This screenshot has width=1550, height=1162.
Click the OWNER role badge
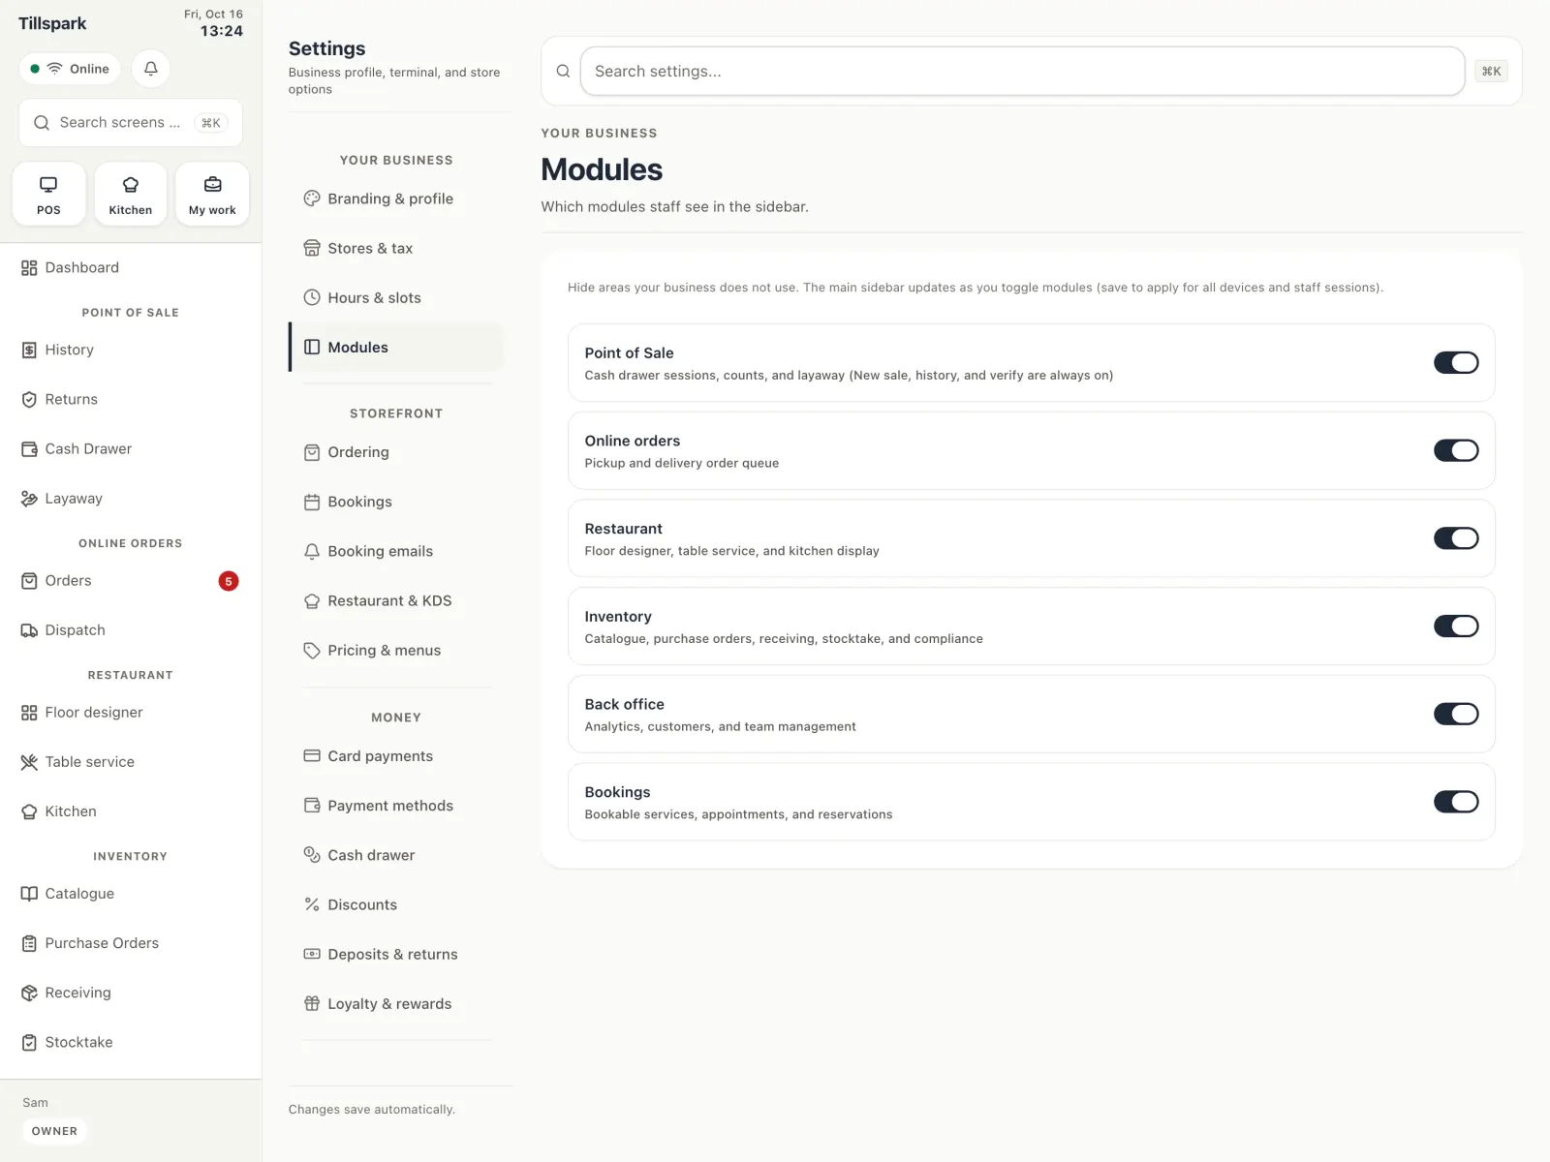[54, 1131]
